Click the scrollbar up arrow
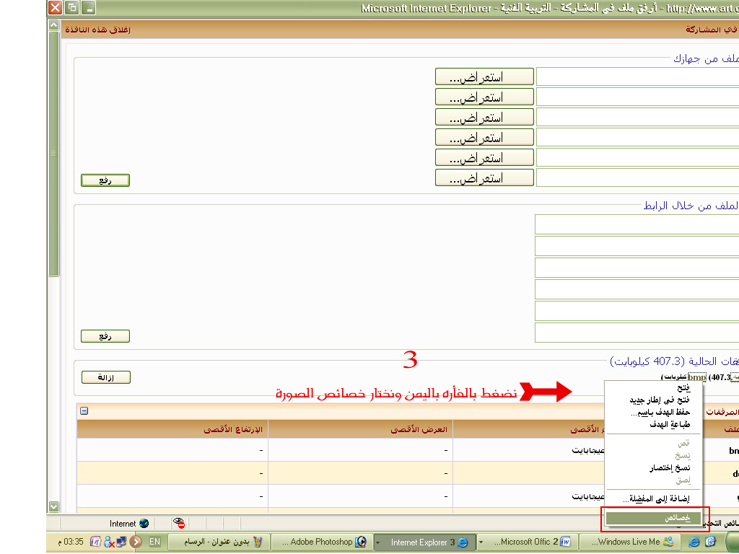Screen dimensions: 739x554 (53, 25)
